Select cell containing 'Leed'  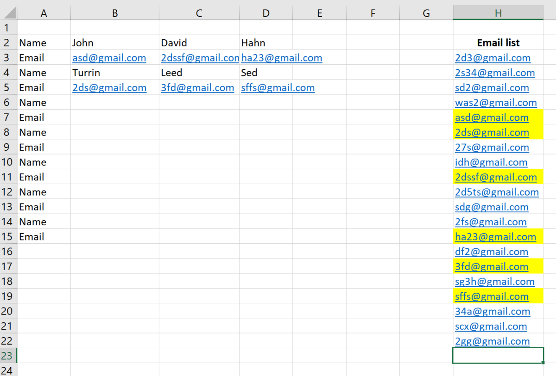click(x=199, y=73)
